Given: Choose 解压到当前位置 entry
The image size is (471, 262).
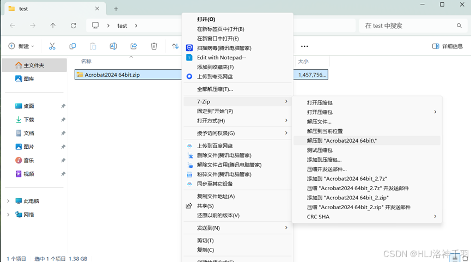Looking at the screenshot, I should [367, 131].
